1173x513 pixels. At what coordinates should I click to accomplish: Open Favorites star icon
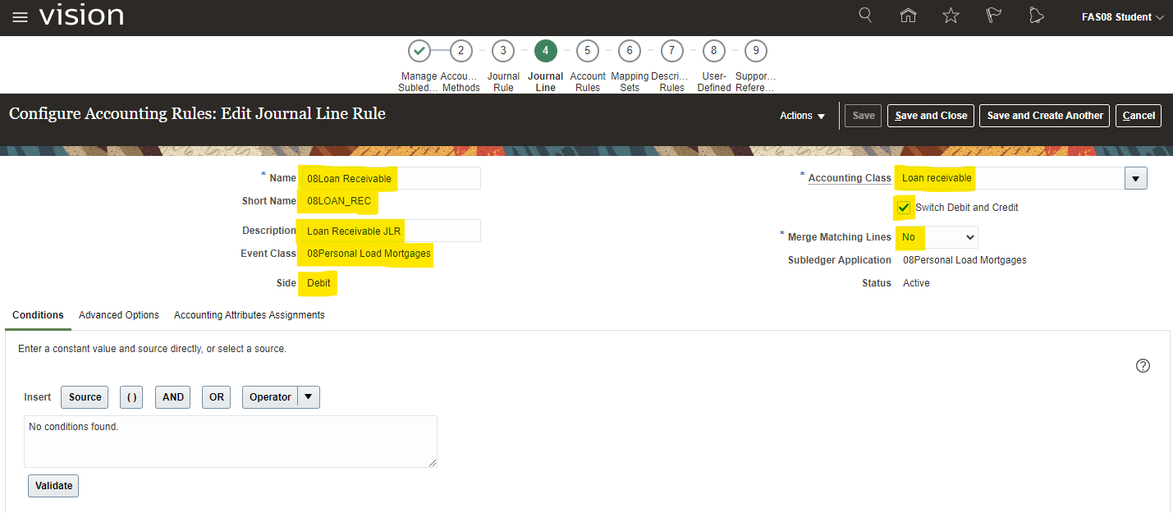point(951,16)
